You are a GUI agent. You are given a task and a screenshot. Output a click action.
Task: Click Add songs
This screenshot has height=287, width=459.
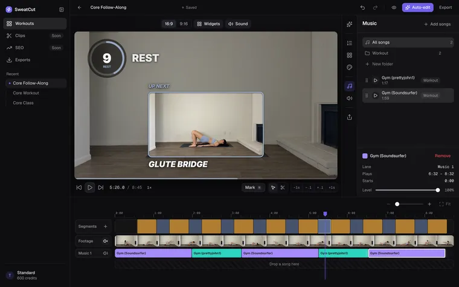coord(437,24)
